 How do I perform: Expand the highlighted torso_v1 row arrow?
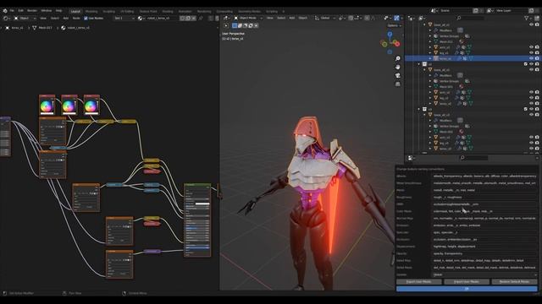coord(430,58)
